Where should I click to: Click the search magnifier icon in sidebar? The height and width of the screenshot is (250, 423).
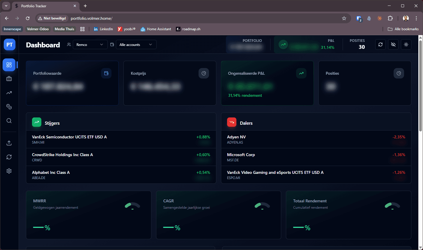(x=9, y=121)
